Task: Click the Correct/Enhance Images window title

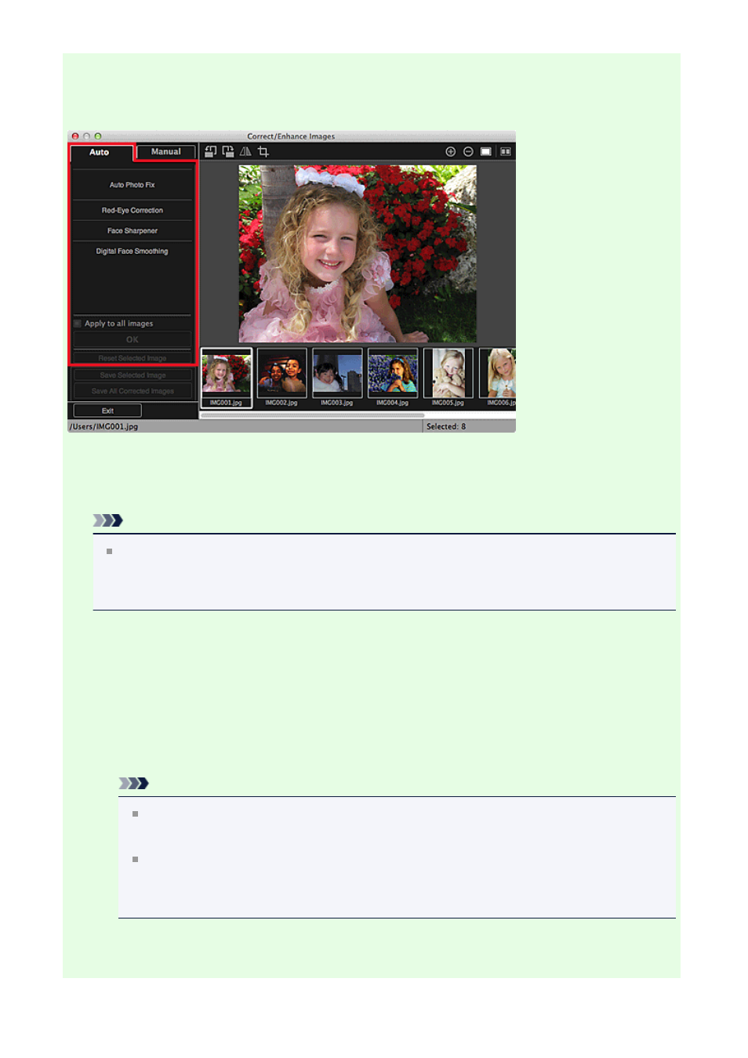Action: pos(291,136)
